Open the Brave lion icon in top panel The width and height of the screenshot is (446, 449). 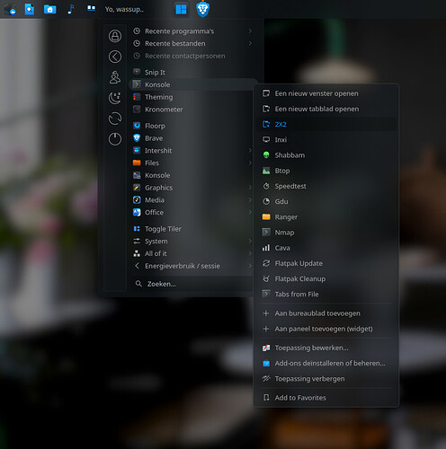point(203,9)
